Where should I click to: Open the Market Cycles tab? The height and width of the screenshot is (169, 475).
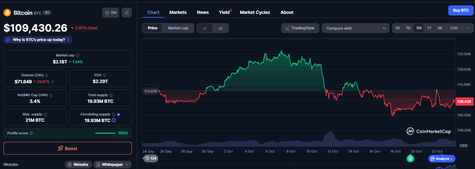[x=255, y=12]
